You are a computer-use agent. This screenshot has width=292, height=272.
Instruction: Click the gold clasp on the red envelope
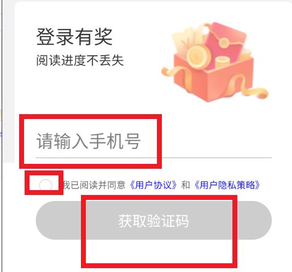[224, 43]
